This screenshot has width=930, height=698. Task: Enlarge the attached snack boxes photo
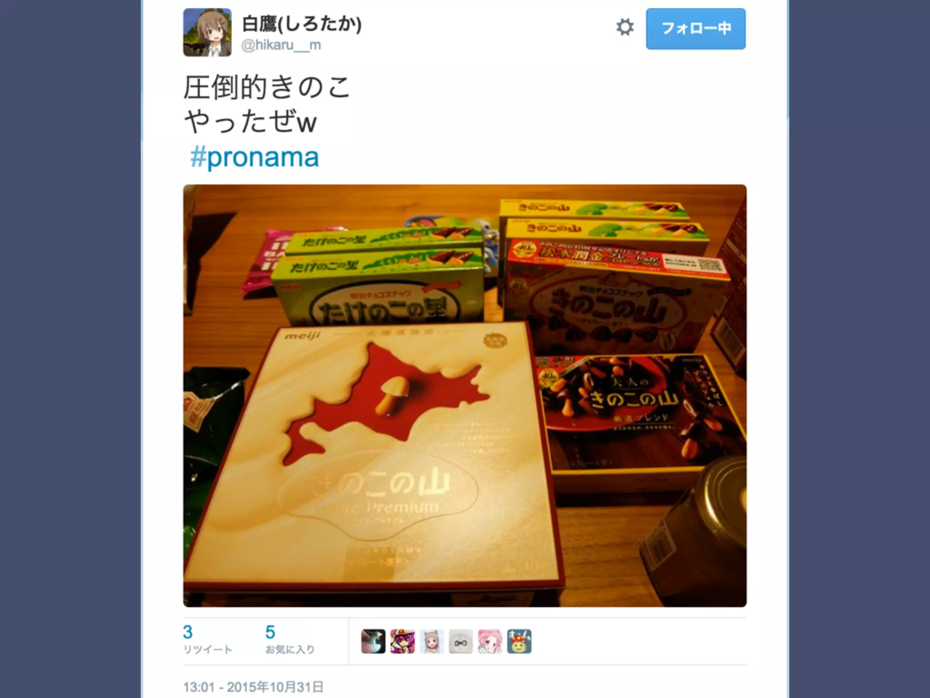point(465,395)
